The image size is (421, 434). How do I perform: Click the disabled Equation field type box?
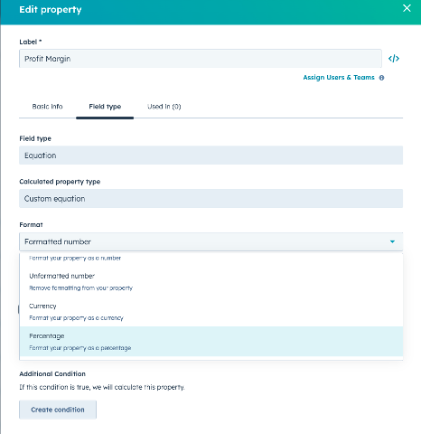(x=210, y=156)
